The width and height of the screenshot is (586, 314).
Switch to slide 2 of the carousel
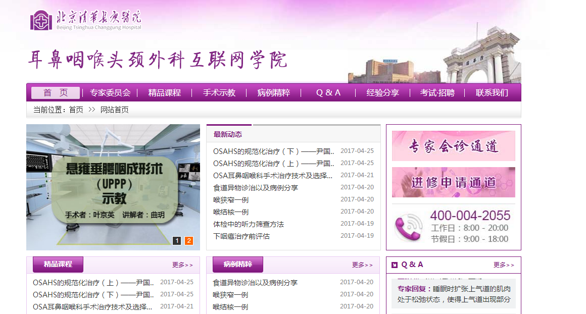pyautogui.click(x=189, y=241)
